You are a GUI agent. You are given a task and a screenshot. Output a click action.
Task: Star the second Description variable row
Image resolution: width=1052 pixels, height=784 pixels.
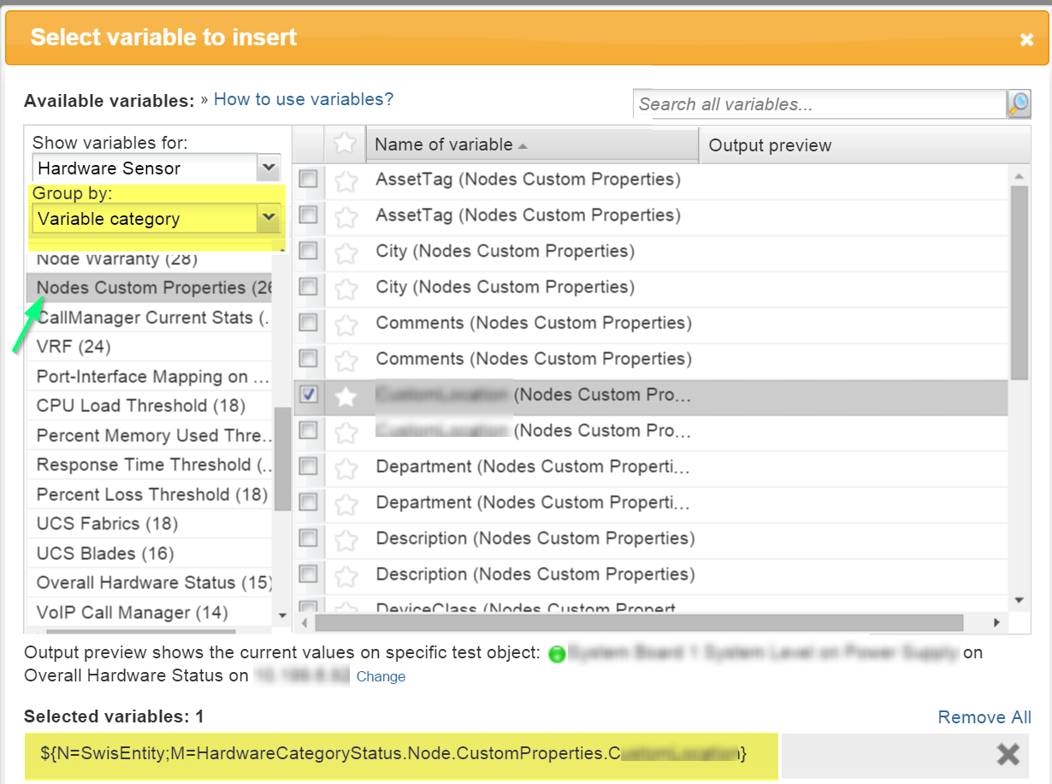[346, 576]
